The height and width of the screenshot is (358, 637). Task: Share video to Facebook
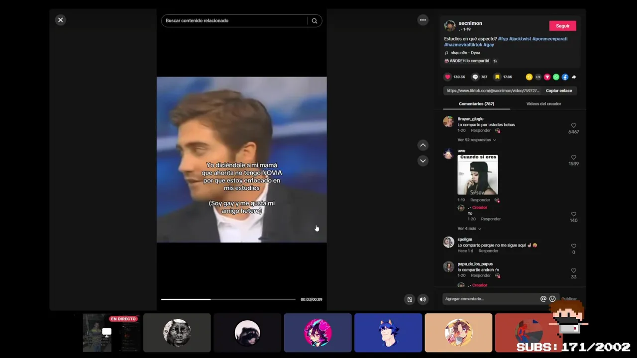pyautogui.click(x=565, y=77)
